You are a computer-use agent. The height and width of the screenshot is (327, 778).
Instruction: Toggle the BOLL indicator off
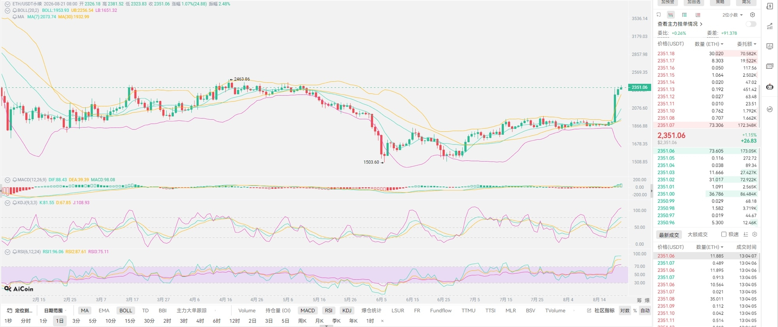pyautogui.click(x=126, y=310)
